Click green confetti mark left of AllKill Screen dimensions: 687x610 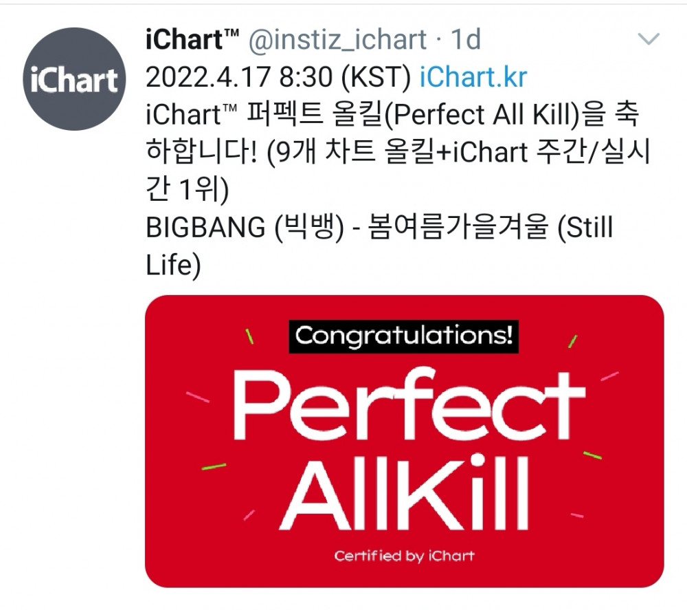tap(214, 466)
